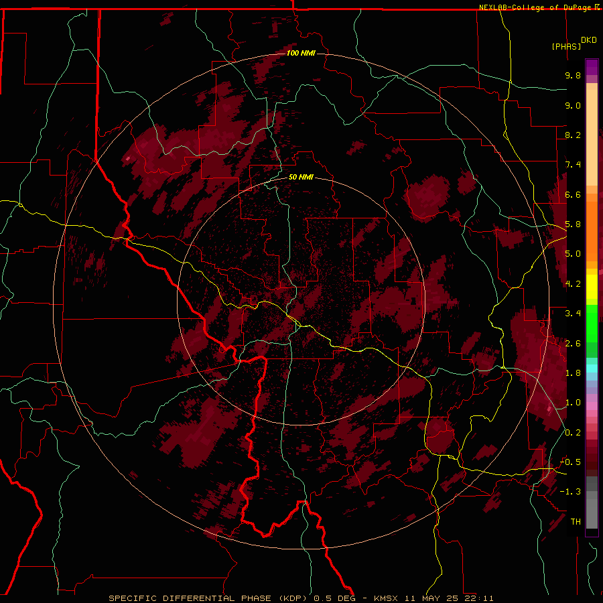Click the 4.2 scale value

pyautogui.click(x=573, y=284)
